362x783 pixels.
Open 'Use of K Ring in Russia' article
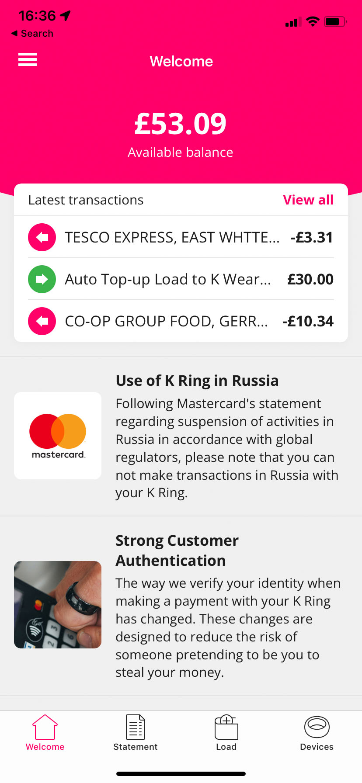197,381
